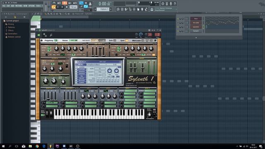The height and width of the screenshot is (149, 265).
Task: Open the EDIT menu
Action: pyautogui.click(x=8, y=6)
